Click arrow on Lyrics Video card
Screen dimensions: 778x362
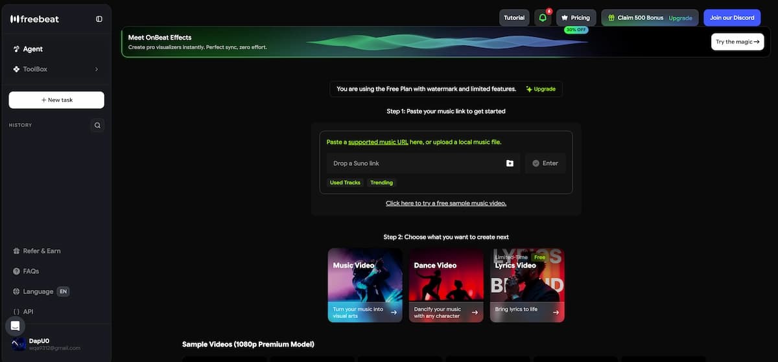tap(556, 312)
